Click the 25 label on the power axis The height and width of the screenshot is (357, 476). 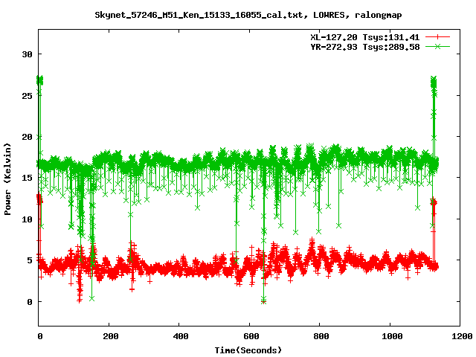(x=27, y=95)
